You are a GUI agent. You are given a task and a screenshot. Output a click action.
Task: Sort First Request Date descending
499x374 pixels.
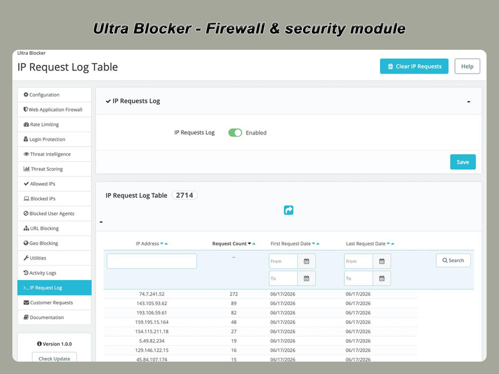pyautogui.click(x=314, y=243)
